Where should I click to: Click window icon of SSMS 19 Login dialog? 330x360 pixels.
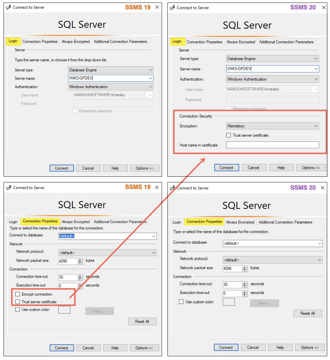click(8, 7)
